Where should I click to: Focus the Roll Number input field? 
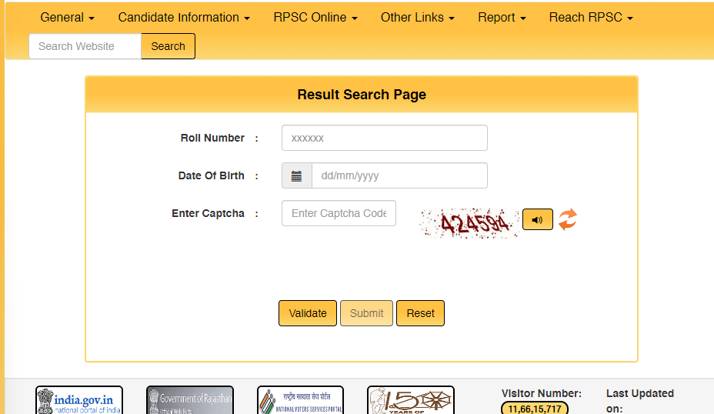click(384, 138)
